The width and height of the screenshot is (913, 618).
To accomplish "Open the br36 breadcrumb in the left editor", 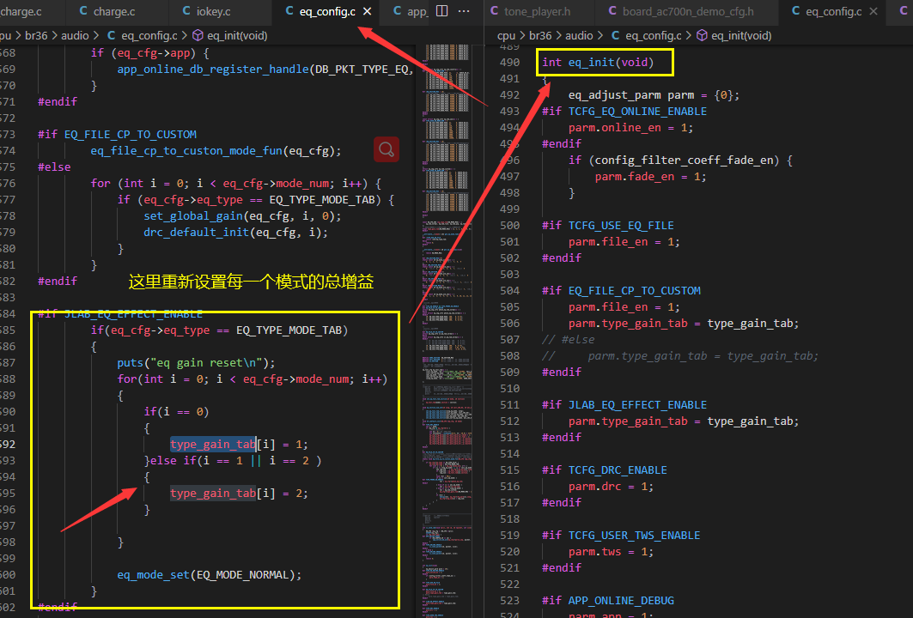I will pos(36,35).
